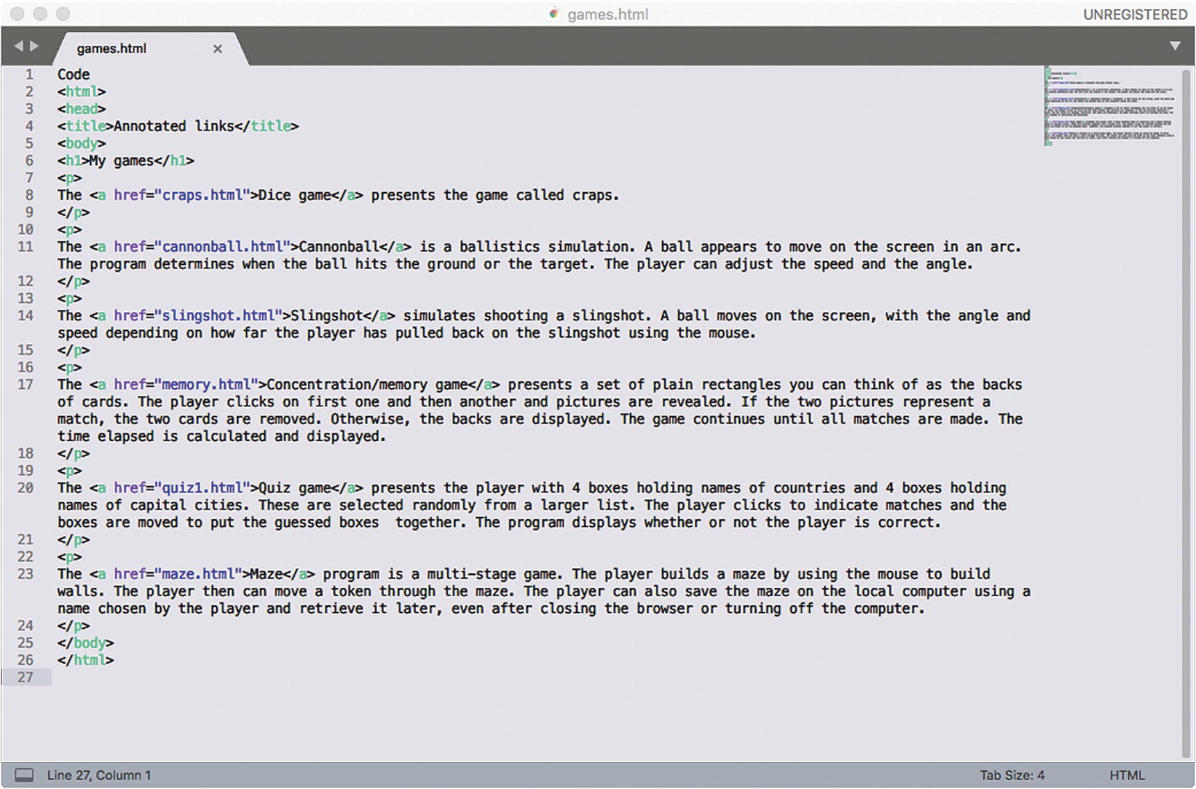The image size is (1196, 789).
Task: Click line number 17 in the gutter
Action: pyautogui.click(x=26, y=384)
